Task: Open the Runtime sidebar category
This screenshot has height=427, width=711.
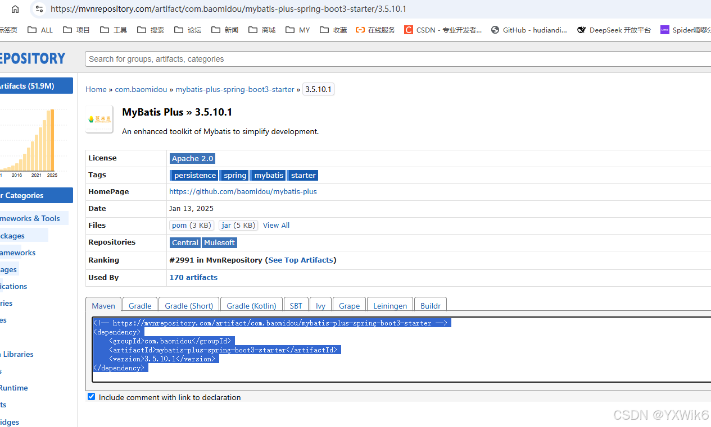Action: click(13, 388)
